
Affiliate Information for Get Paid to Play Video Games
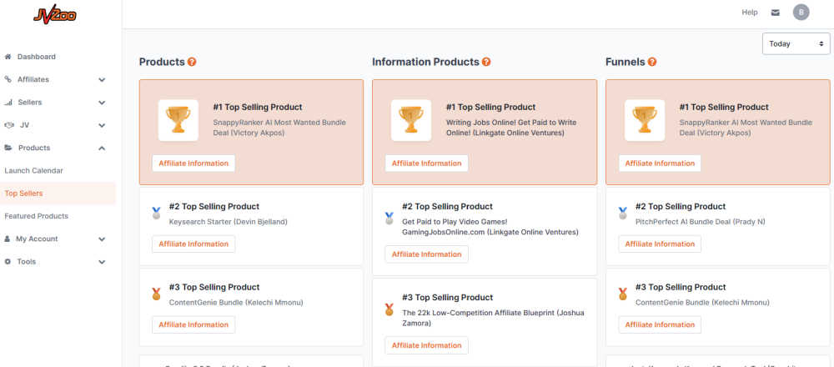click(x=426, y=254)
